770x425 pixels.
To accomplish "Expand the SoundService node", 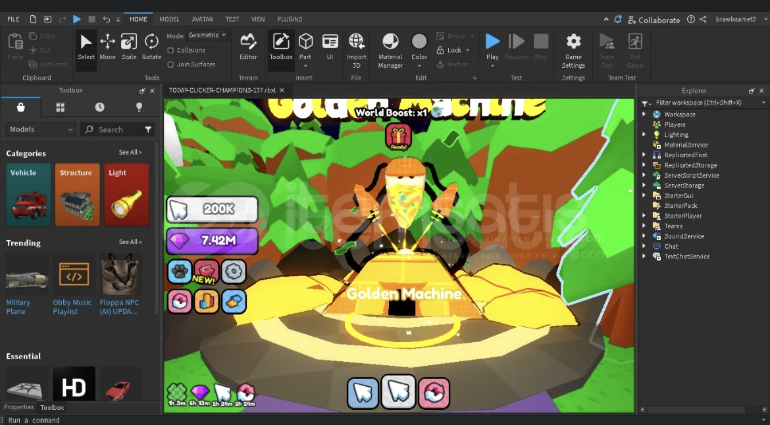I will 644,236.
